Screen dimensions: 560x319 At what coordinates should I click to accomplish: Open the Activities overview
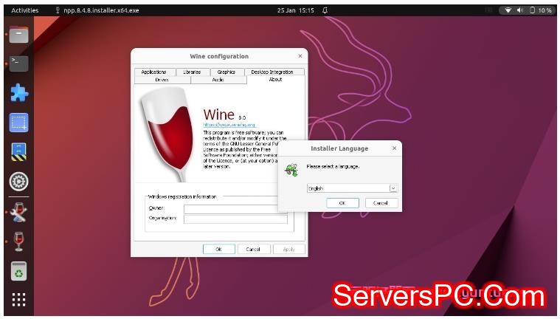point(24,10)
